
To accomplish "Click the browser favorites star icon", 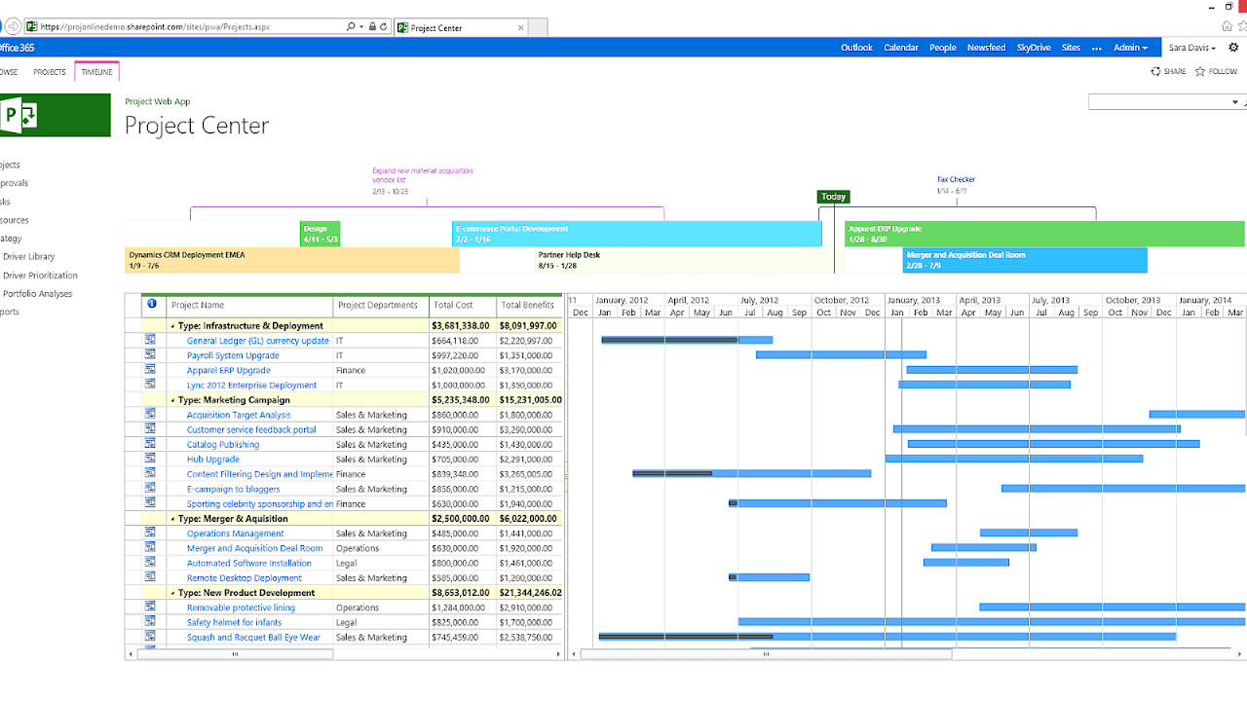I will 1241,26.
